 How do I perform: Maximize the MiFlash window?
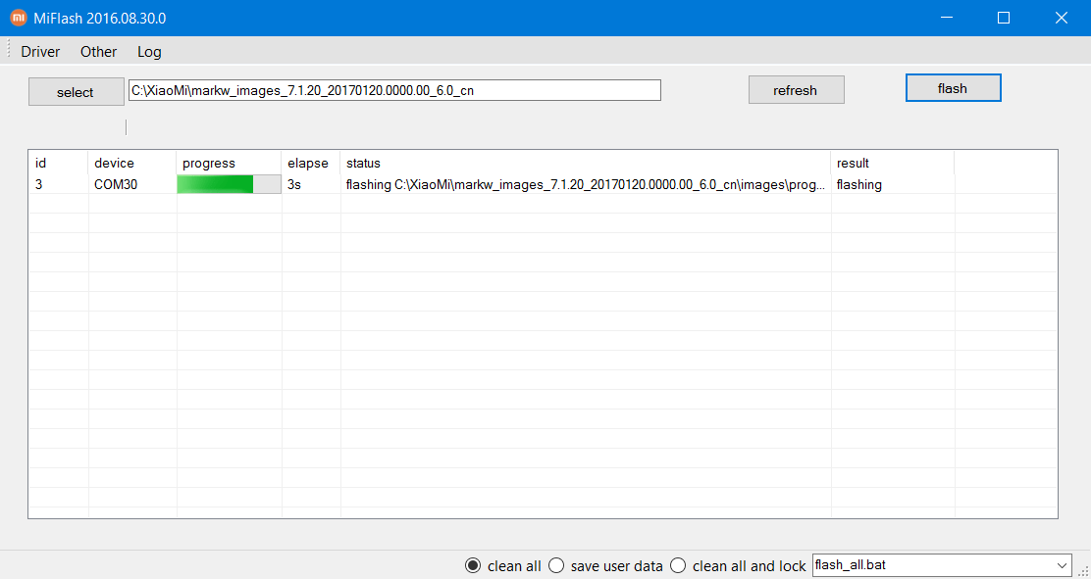[1004, 18]
